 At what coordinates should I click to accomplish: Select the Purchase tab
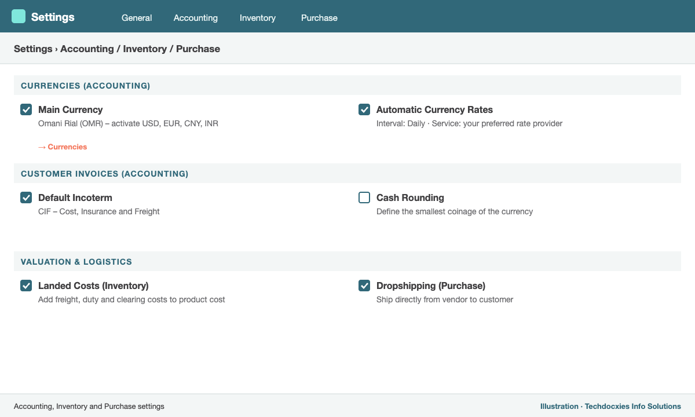point(319,18)
